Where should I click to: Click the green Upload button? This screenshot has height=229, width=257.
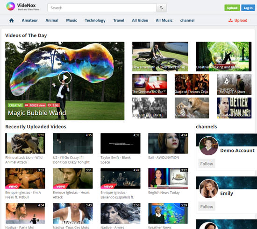tap(232, 8)
